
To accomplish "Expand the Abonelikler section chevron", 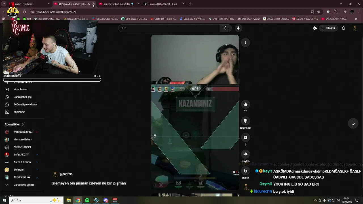I will click(23, 124).
